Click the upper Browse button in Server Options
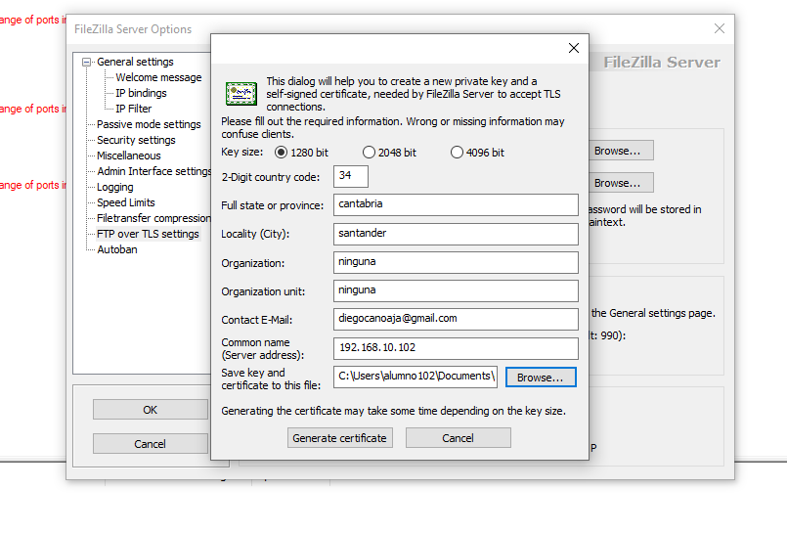 (x=621, y=151)
